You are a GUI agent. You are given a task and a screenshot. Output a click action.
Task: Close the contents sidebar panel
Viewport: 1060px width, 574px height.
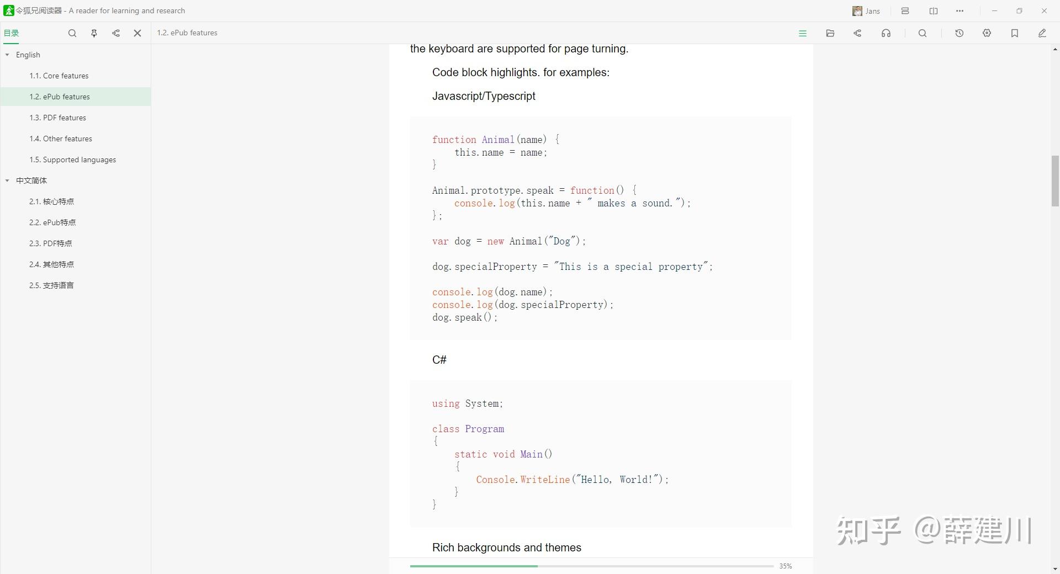tap(137, 33)
